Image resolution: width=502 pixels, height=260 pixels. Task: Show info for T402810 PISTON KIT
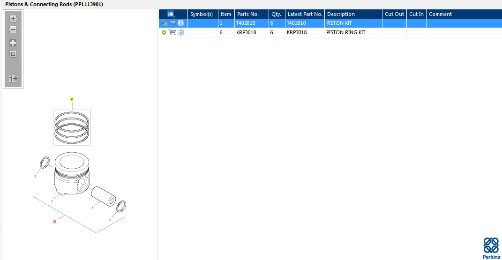(x=181, y=23)
